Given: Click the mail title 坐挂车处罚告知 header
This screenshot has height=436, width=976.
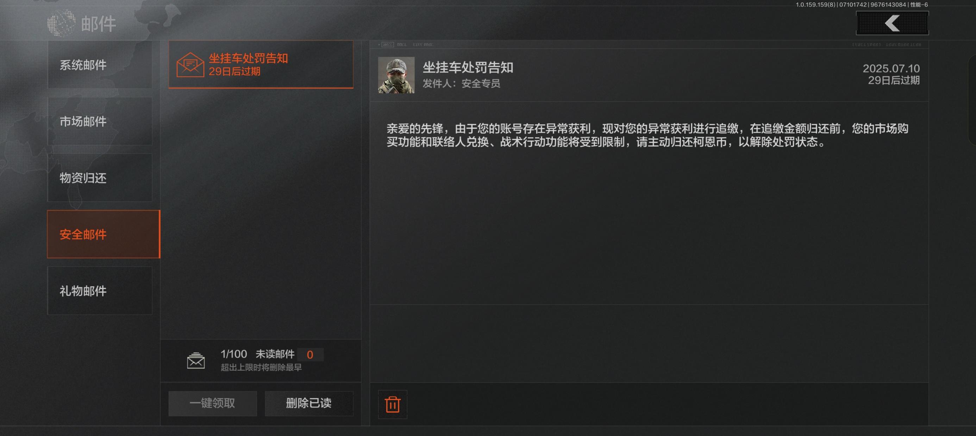Looking at the screenshot, I should (x=468, y=68).
